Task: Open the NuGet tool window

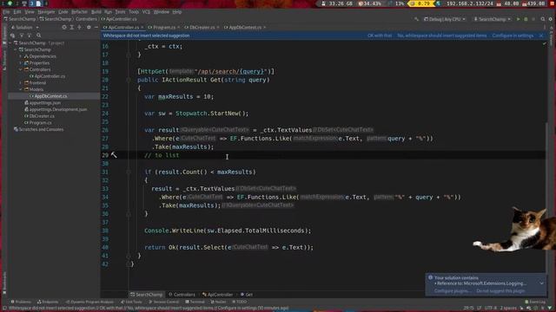Action: [218, 302]
